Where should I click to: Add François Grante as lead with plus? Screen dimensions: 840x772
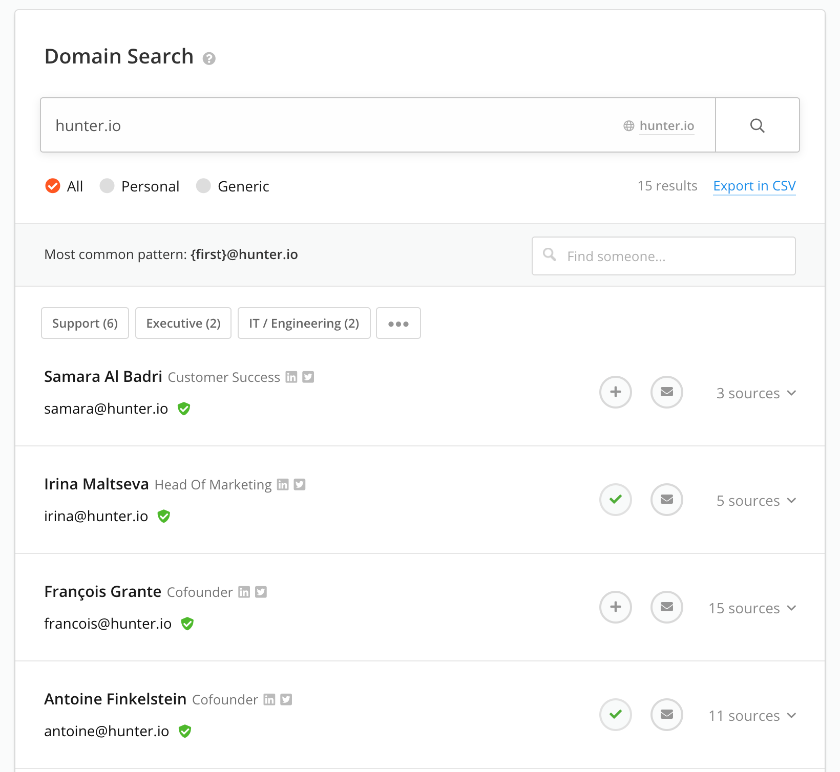616,607
